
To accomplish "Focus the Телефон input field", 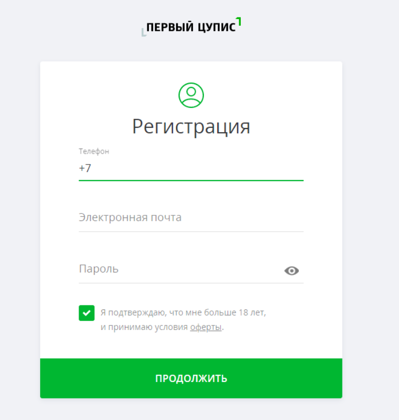I will tap(191, 168).
